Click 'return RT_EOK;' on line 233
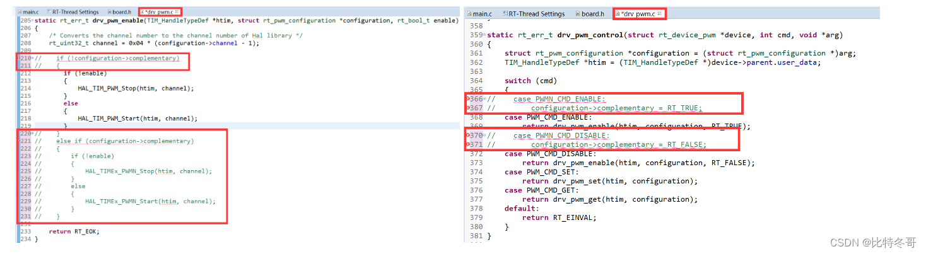Image resolution: width=926 pixels, height=254 pixels. point(74,232)
